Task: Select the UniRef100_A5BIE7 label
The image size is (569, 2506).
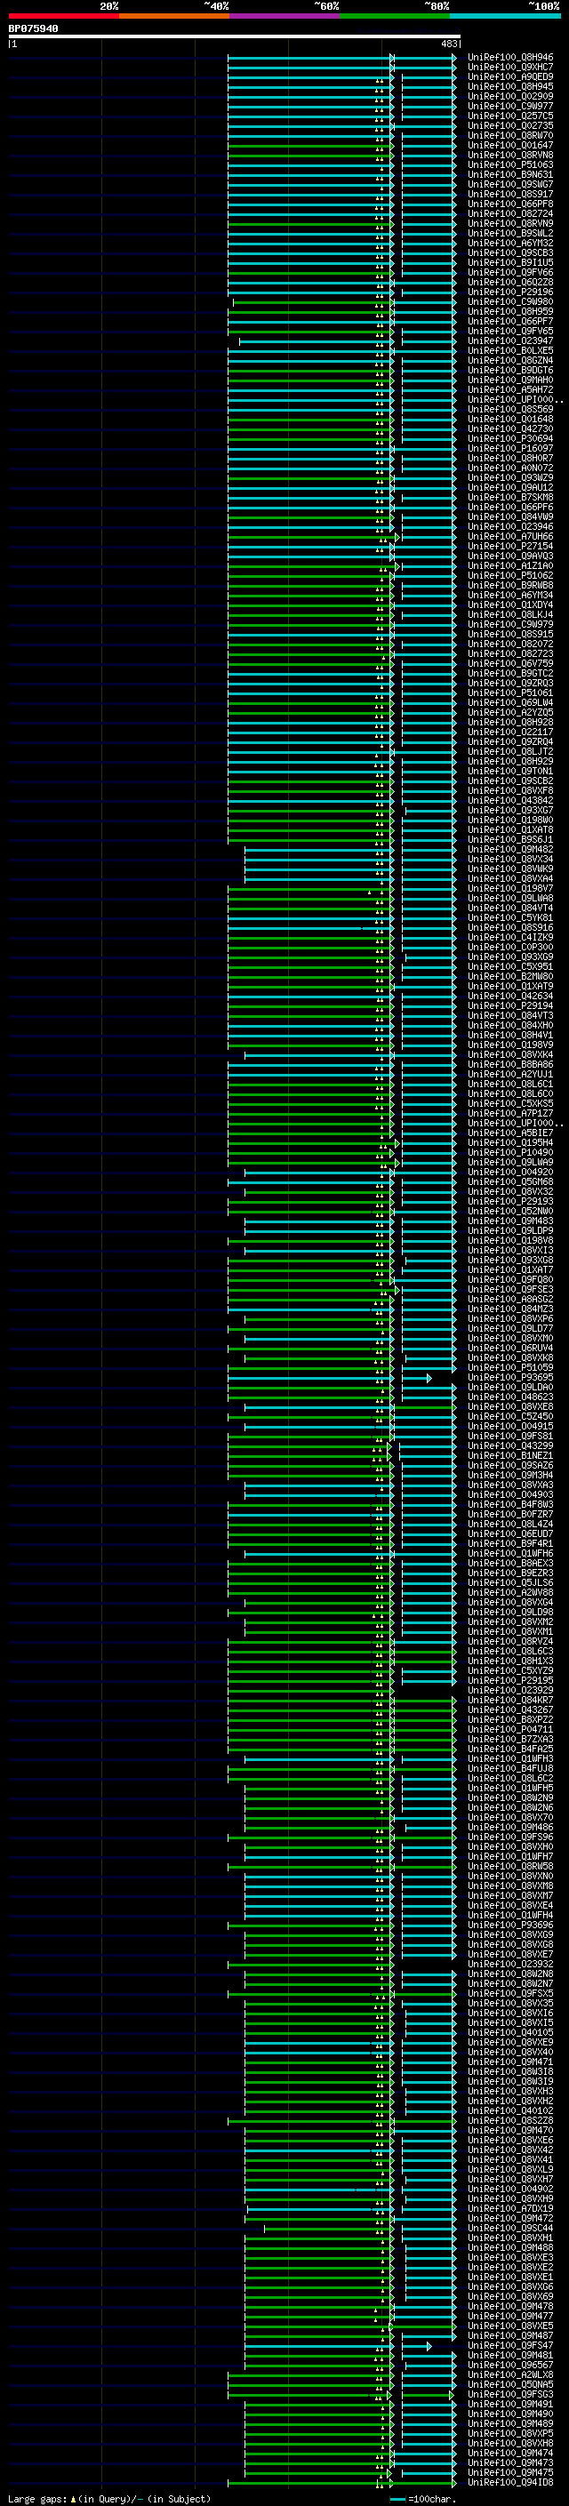Action: [x=510, y=1133]
